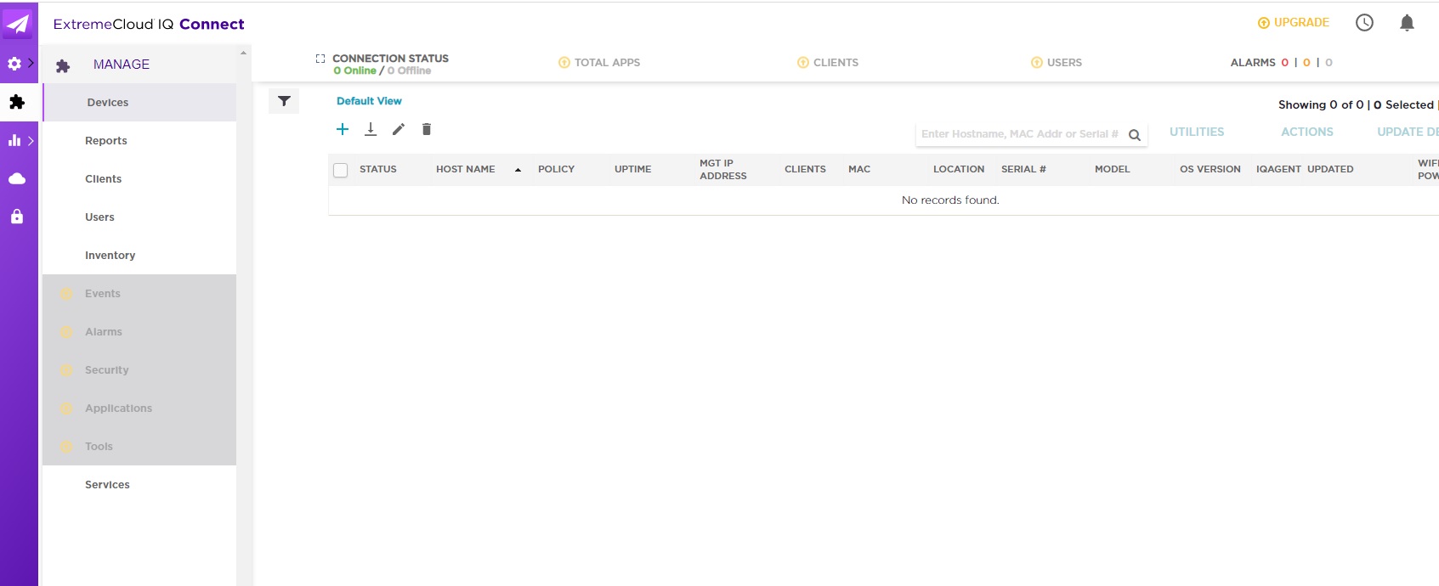1439x586 pixels.
Task: Click the Default View link
Action: [369, 101]
